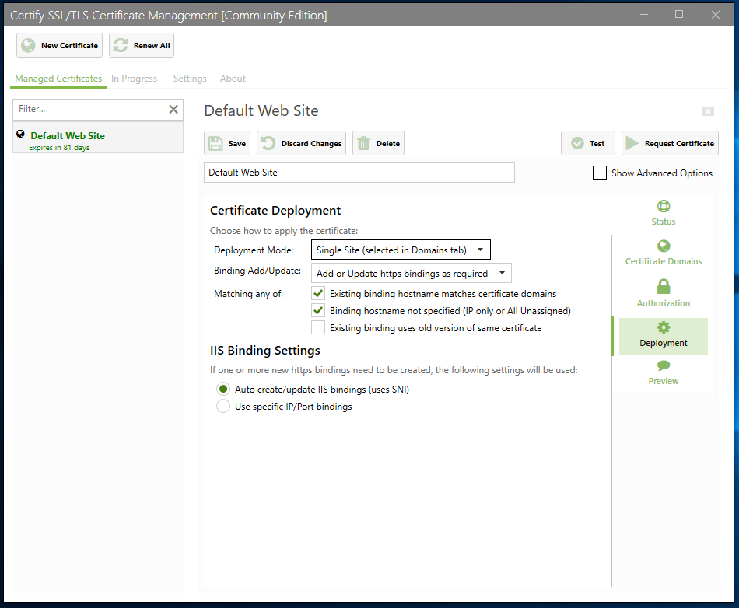Click the Status lifebuoy icon

[664, 206]
